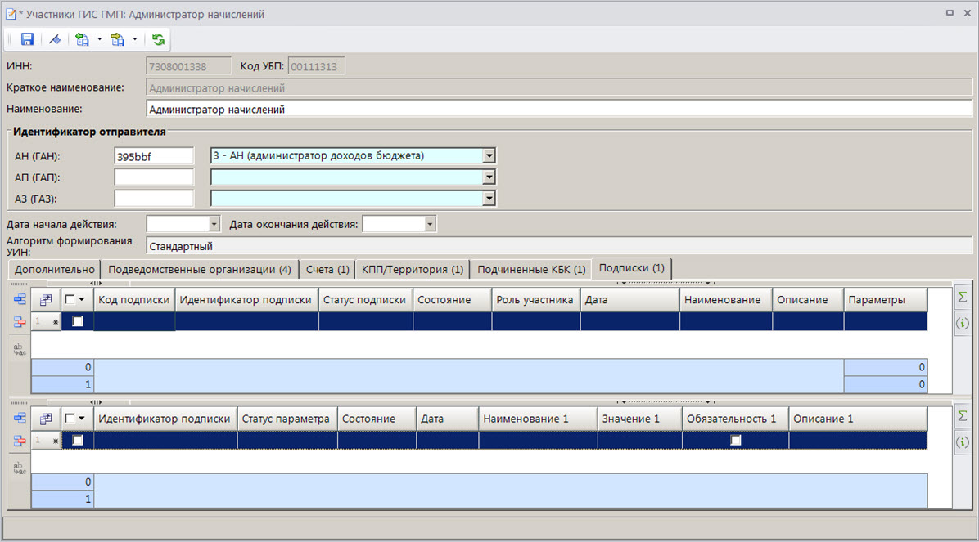This screenshot has height=542, width=979.
Task: Open the Счета (1) tab
Action: point(327,269)
